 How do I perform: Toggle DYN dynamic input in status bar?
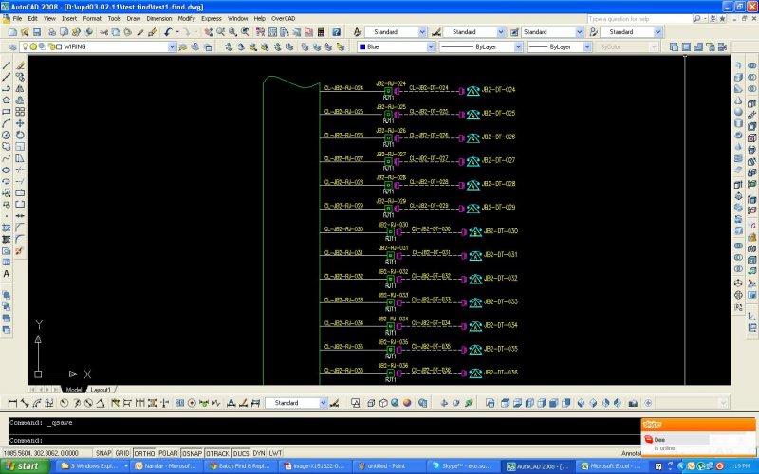pyautogui.click(x=259, y=453)
